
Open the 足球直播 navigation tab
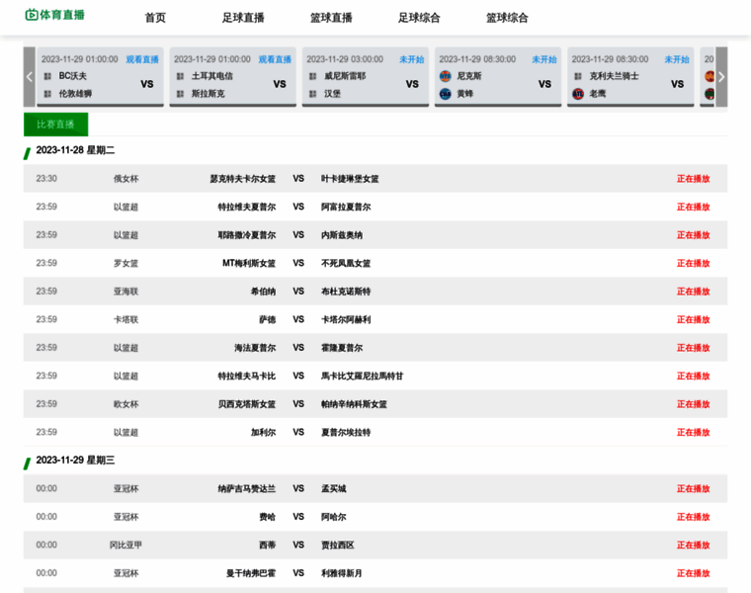[243, 18]
